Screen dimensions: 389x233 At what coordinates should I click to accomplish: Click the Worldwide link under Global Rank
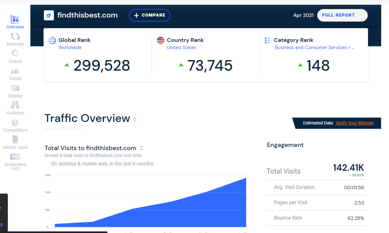point(70,47)
